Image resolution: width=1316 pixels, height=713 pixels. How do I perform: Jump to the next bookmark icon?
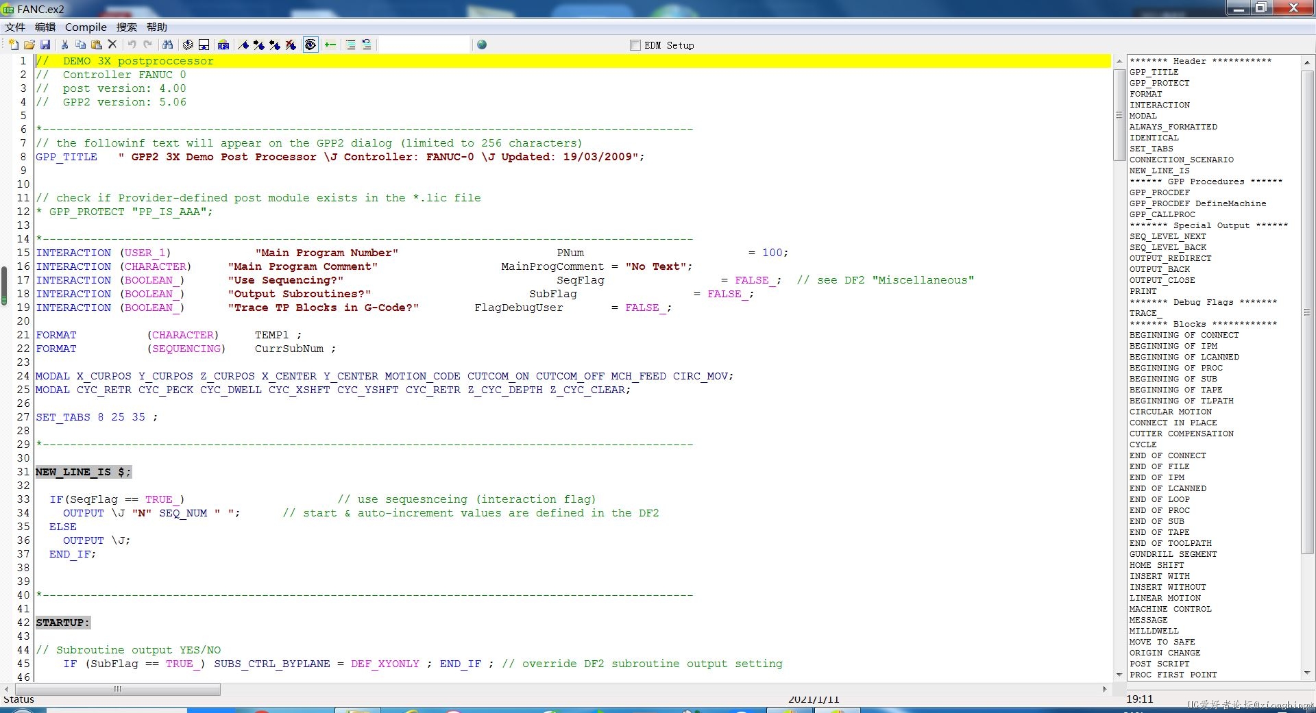(x=259, y=45)
